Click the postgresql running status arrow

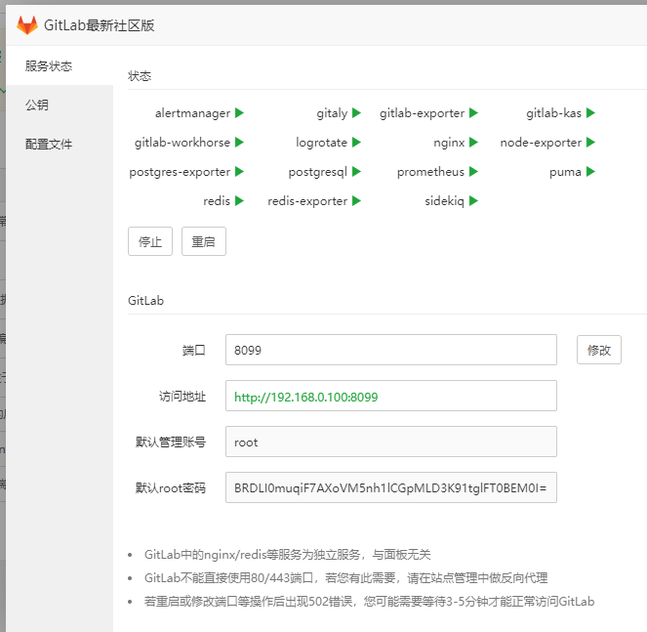[x=356, y=171]
